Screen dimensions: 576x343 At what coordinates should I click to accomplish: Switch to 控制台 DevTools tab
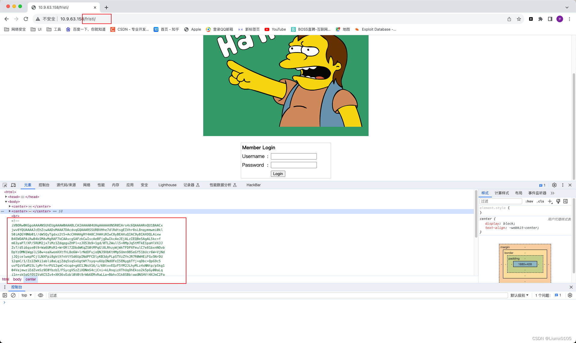click(44, 185)
